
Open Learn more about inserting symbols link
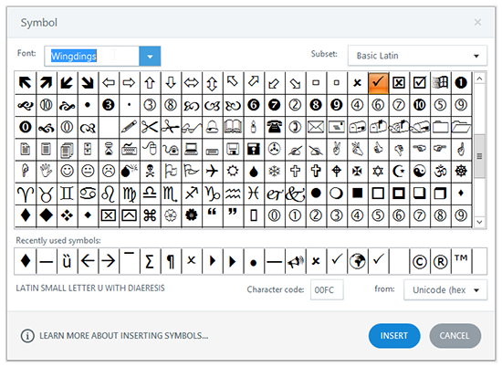(x=123, y=336)
